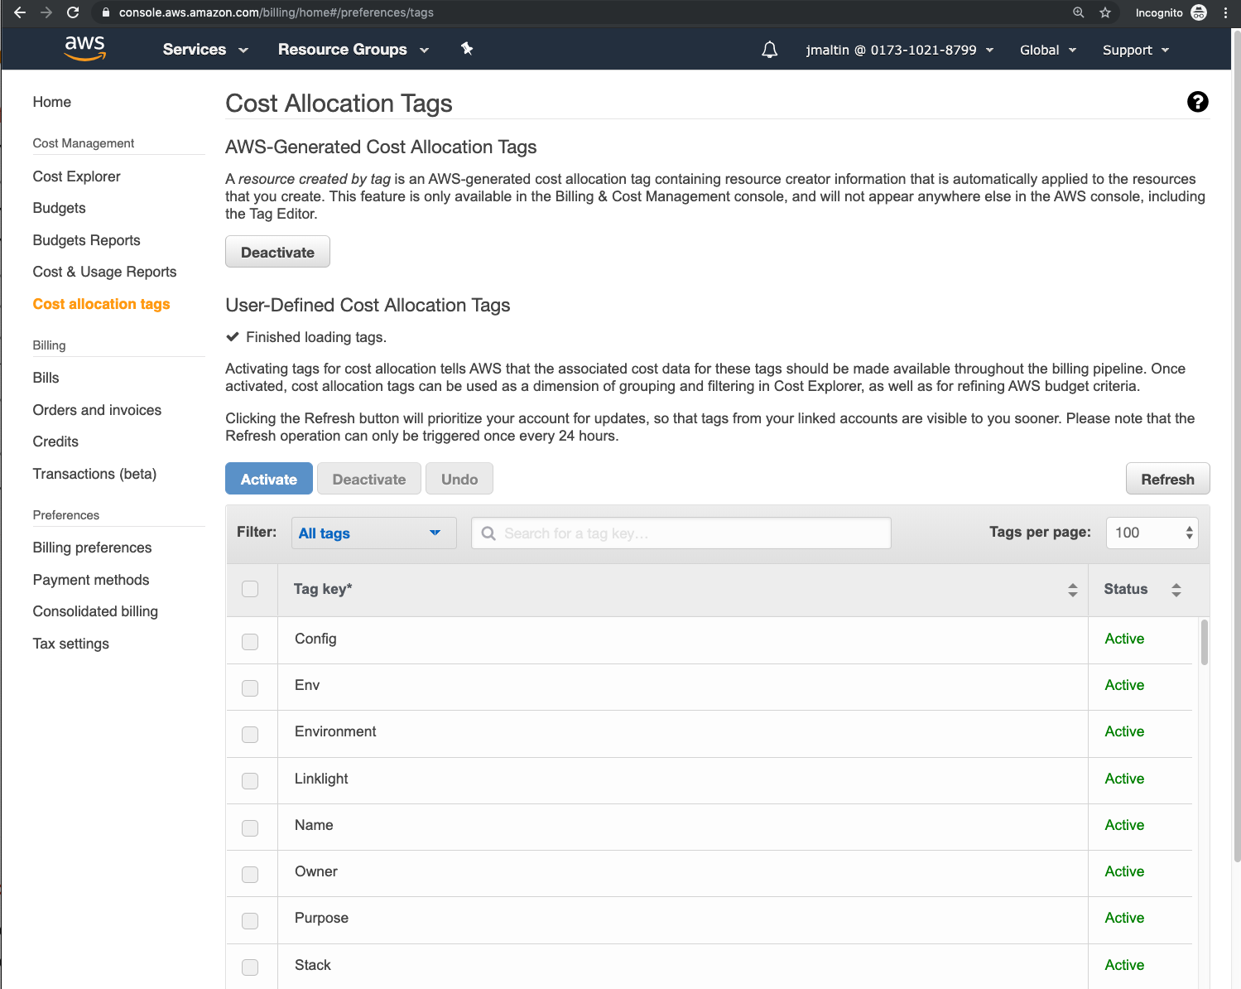
Task: Click the Linklight tag key text
Action: pyautogui.click(x=321, y=779)
